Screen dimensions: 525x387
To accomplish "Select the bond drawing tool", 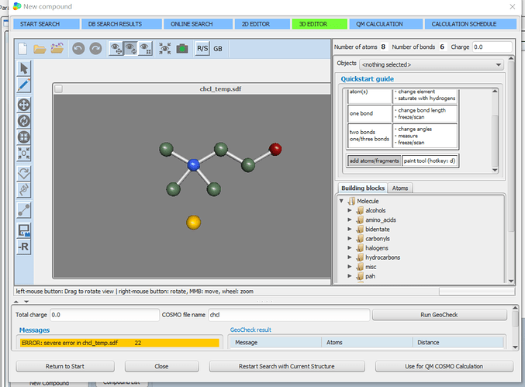I will coord(23,209).
